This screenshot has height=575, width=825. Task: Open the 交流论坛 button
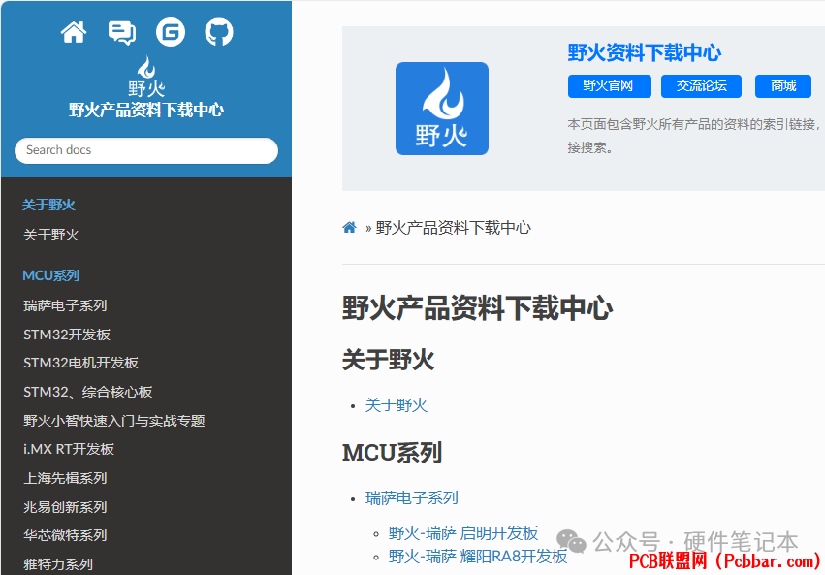coord(701,85)
